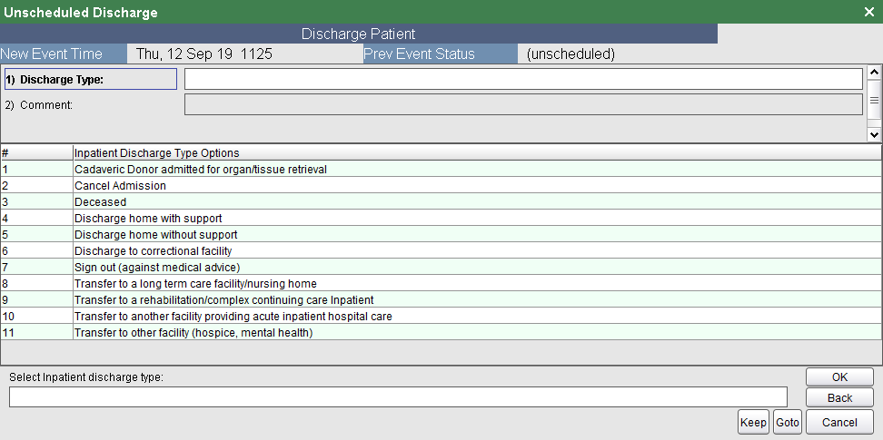Click the Keep button
The image size is (883, 440).
(x=753, y=422)
